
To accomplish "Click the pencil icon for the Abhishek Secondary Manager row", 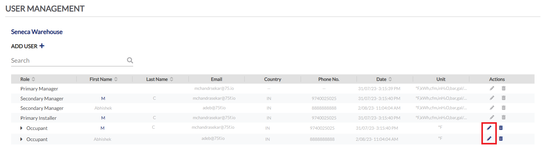I will (492, 108).
